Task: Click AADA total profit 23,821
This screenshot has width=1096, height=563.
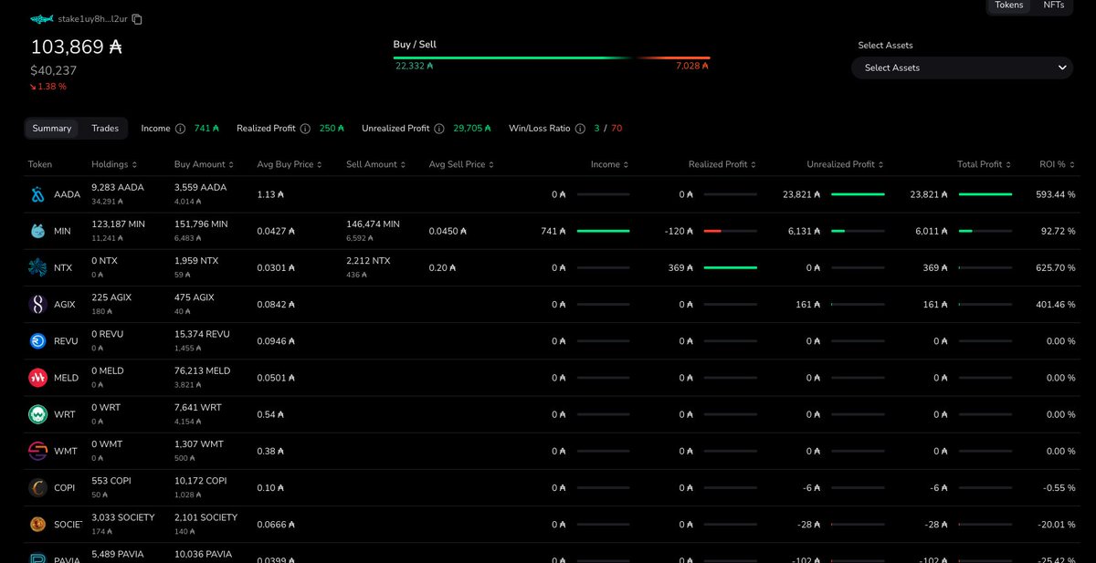Action: tap(931, 194)
